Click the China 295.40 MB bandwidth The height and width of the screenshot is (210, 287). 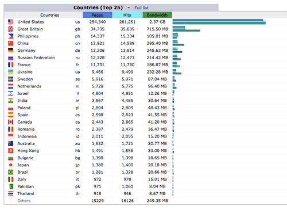tap(157, 43)
